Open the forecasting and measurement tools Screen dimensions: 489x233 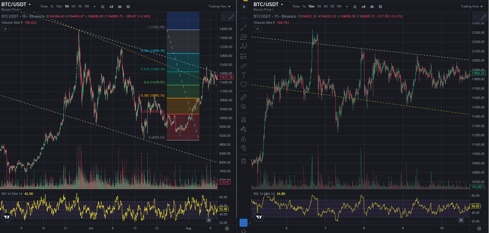[x=244, y=56]
